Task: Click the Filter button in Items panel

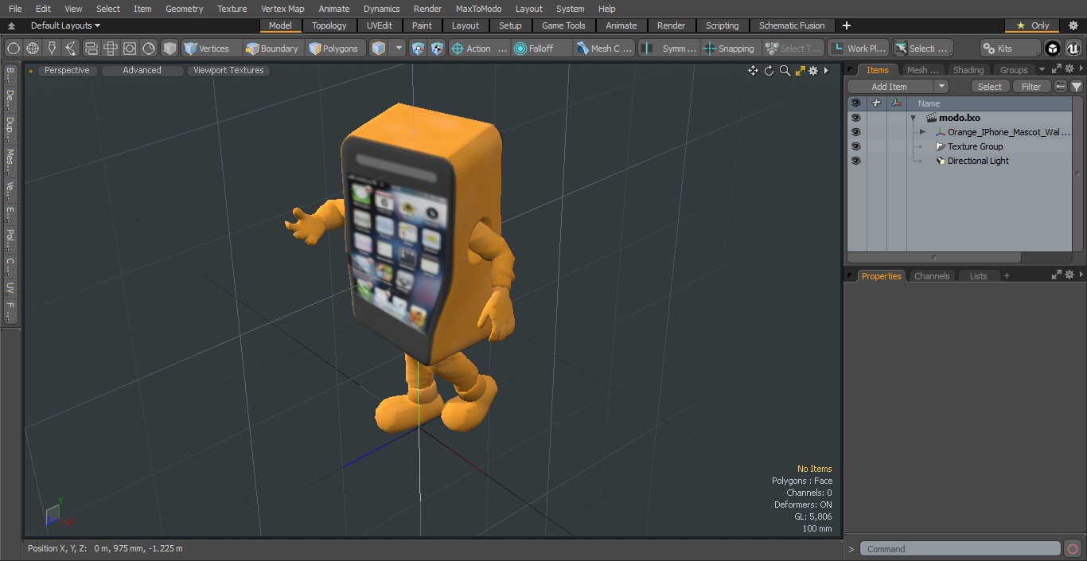Action: pos(1031,87)
